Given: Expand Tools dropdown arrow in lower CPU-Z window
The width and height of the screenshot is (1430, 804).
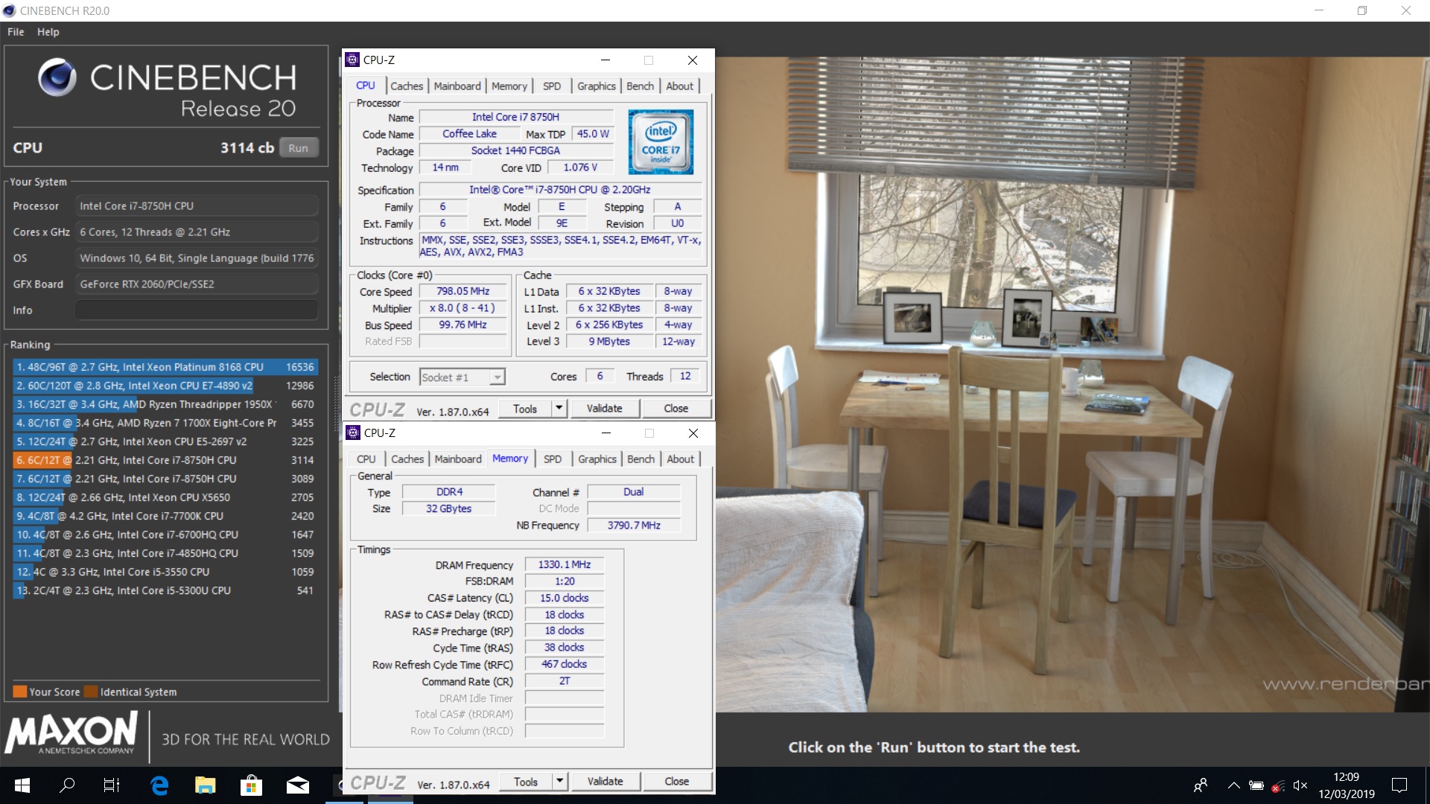Looking at the screenshot, I should tap(560, 782).
